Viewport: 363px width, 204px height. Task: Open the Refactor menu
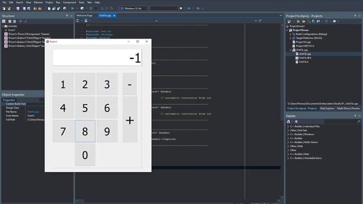[x=38, y=2]
